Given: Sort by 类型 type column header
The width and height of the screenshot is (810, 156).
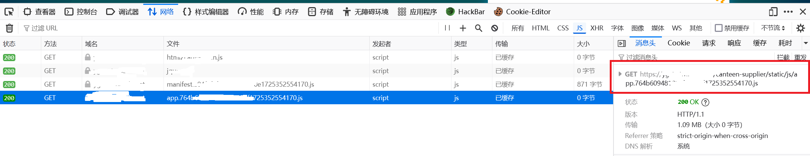Looking at the screenshot, I should (x=472, y=44).
